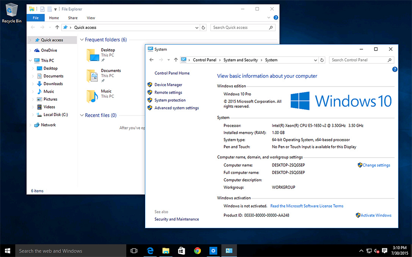
Task: Click Control Panel in the breadcrumb
Action: pos(204,60)
